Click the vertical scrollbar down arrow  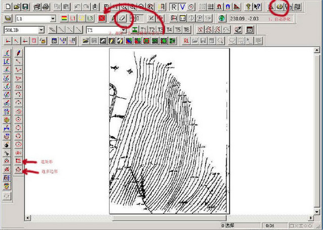317,211
